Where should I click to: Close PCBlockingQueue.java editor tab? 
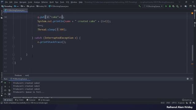pos(26,10)
